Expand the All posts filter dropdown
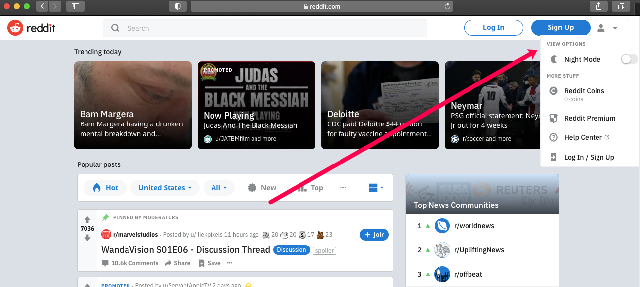The width and height of the screenshot is (640, 287). 219,188
